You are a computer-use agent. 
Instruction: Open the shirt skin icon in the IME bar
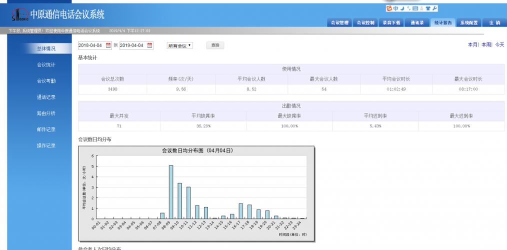[428, 8]
